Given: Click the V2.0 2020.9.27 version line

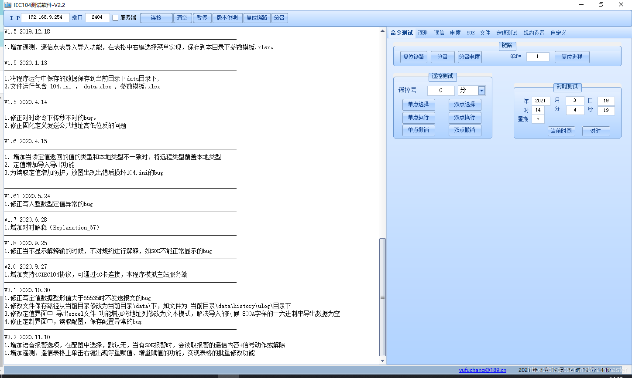Looking at the screenshot, I should tap(26, 267).
